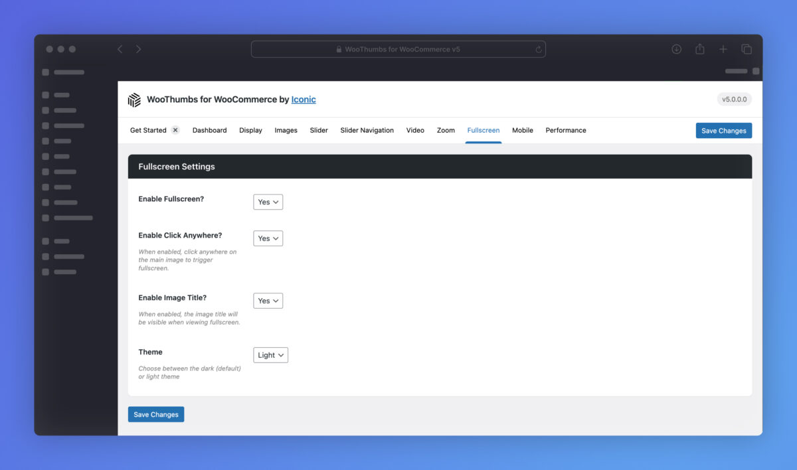This screenshot has height=470, width=797.
Task: Open the Enable Click Anywhere dropdown
Action: [x=268, y=238]
